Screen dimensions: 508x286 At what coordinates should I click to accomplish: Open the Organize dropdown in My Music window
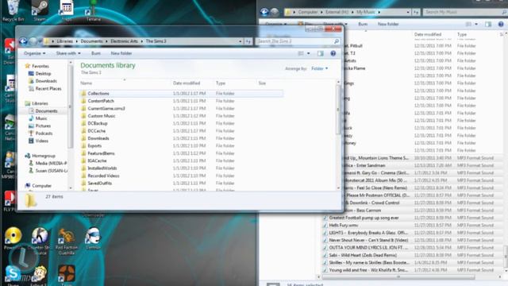[x=275, y=24]
